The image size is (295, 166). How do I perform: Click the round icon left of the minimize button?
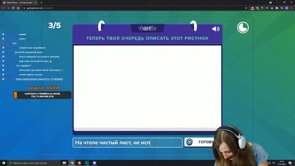pos(271,2)
